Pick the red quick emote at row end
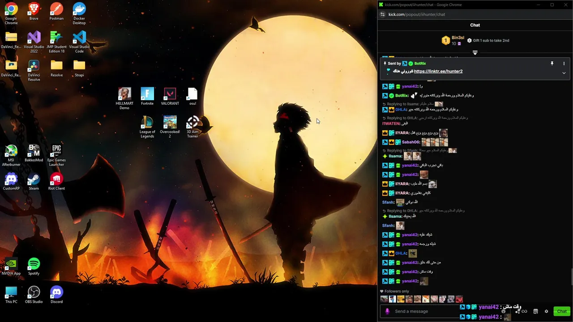The width and height of the screenshot is (573, 322). coord(459,299)
